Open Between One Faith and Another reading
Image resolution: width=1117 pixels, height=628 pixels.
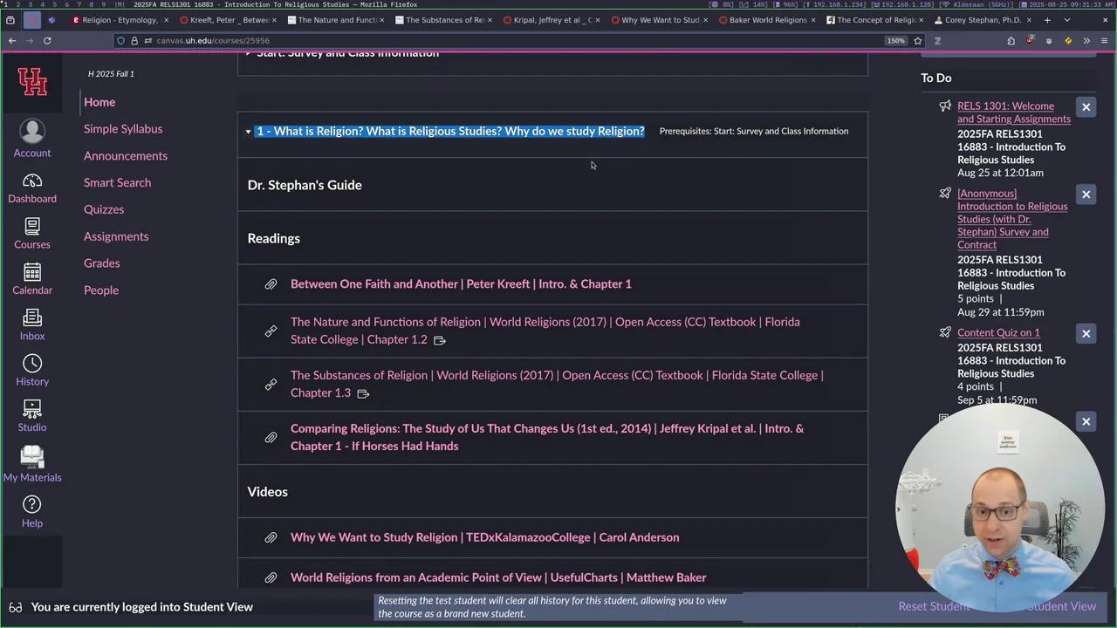[x=461, y=284]
